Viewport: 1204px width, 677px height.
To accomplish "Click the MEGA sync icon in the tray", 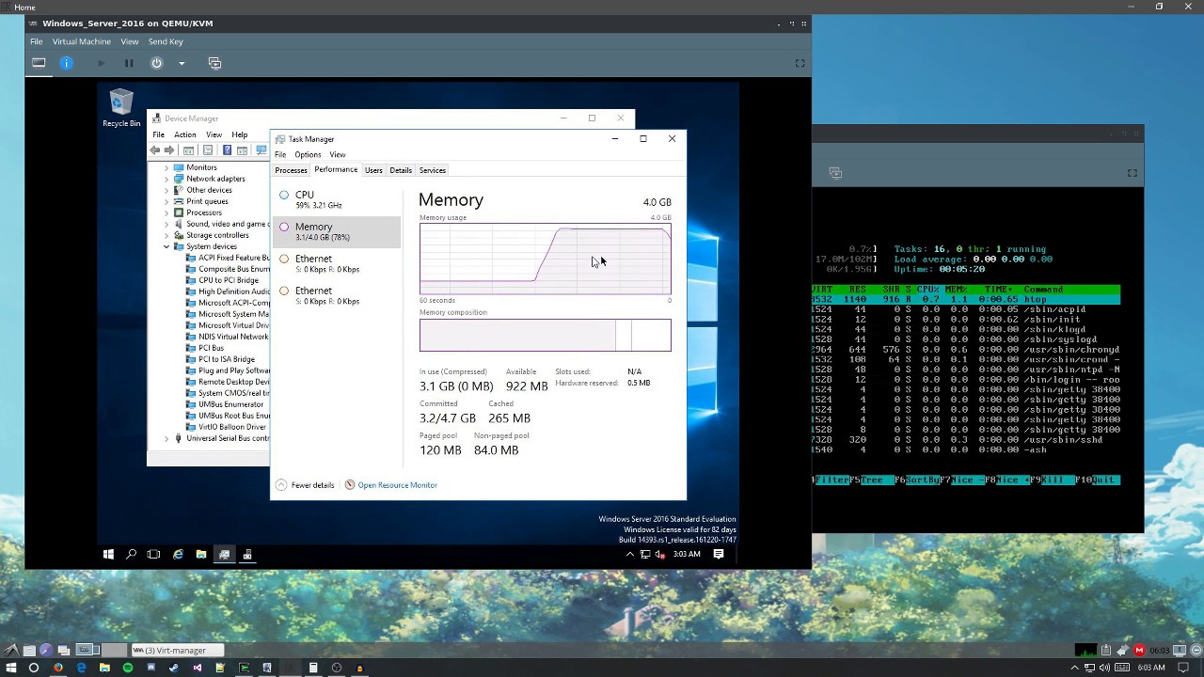I will (1139, 650).
